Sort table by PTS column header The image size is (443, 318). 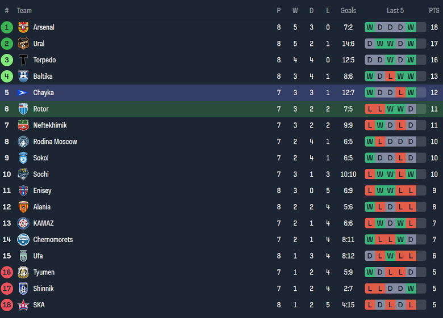click(434, 11)
